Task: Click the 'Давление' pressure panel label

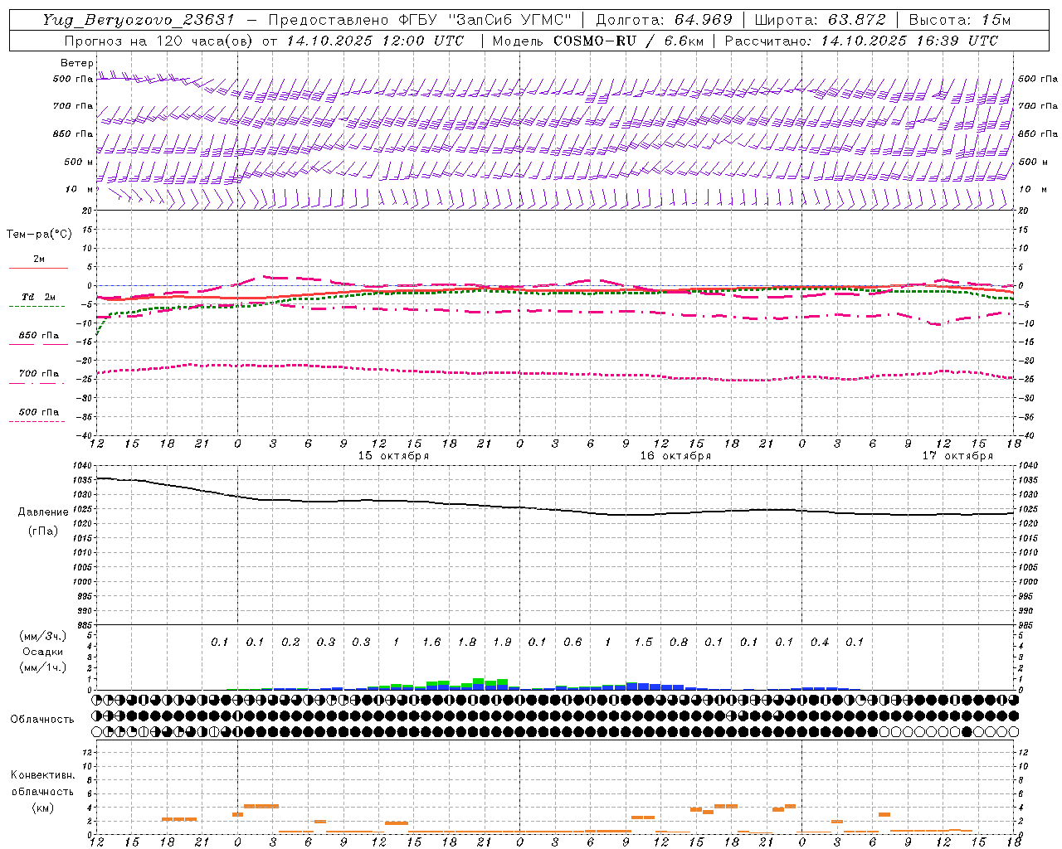Action: tap(43, 512)
